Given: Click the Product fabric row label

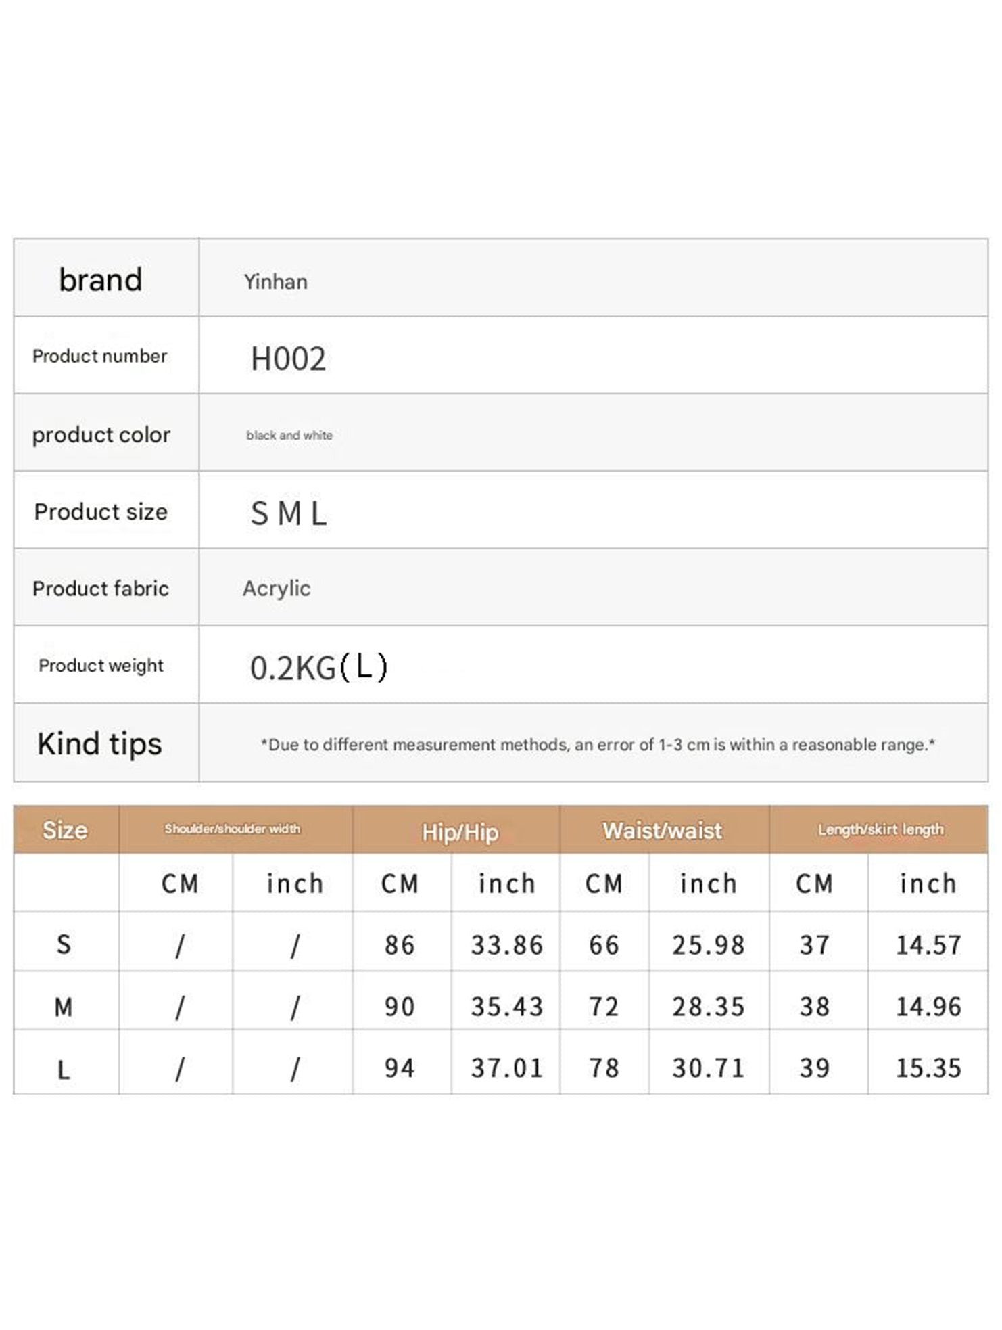Looking at the screenshot, I should (101, 589).
